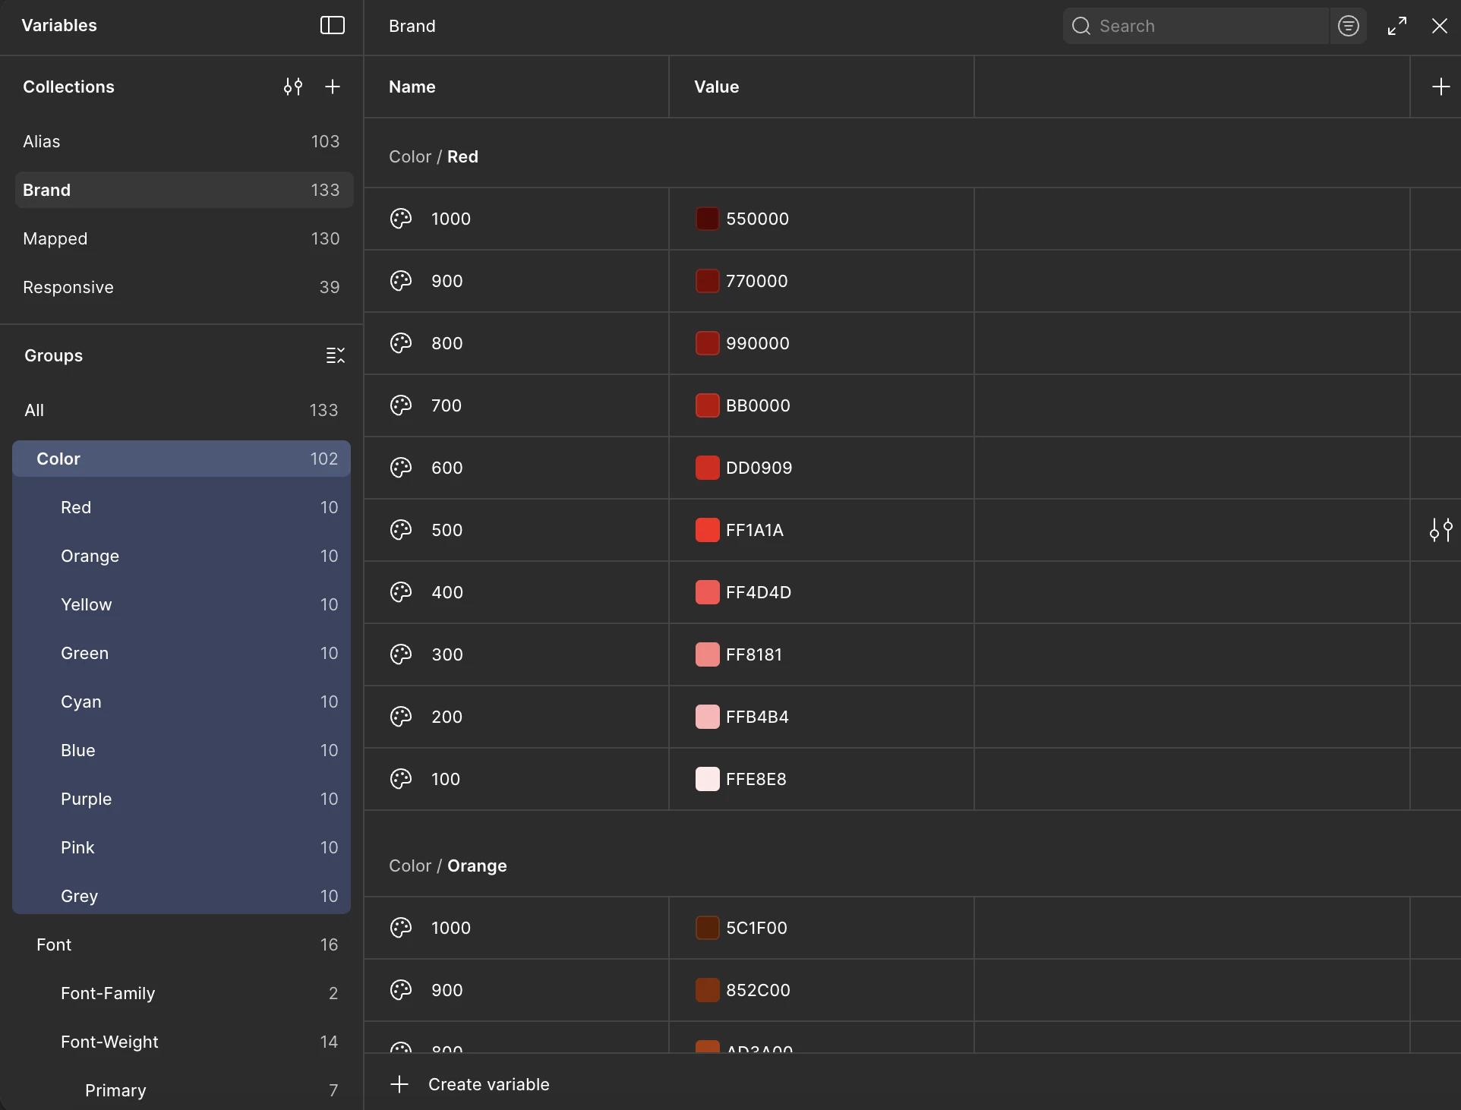Select the Brand collection

184,190
